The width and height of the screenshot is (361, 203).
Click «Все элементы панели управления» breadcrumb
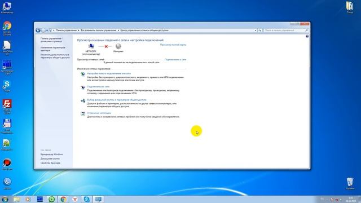pyautogui.click(x=98, y=30)
